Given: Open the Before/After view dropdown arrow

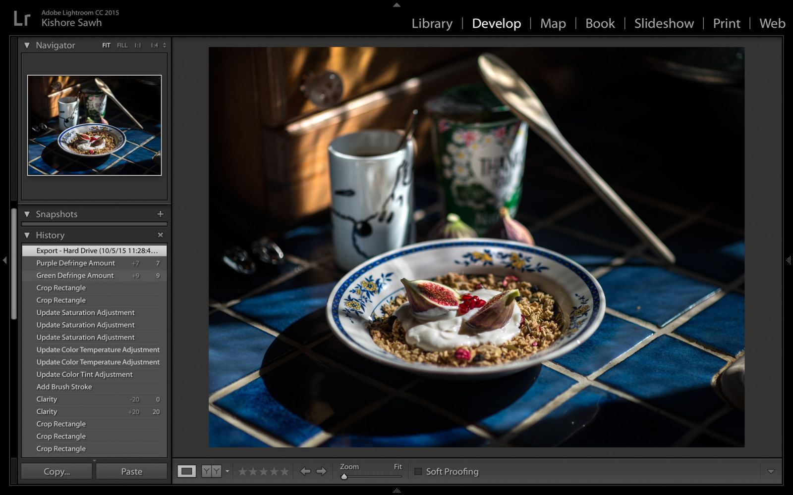Looking at the screenshot, I should click(227, 471).
